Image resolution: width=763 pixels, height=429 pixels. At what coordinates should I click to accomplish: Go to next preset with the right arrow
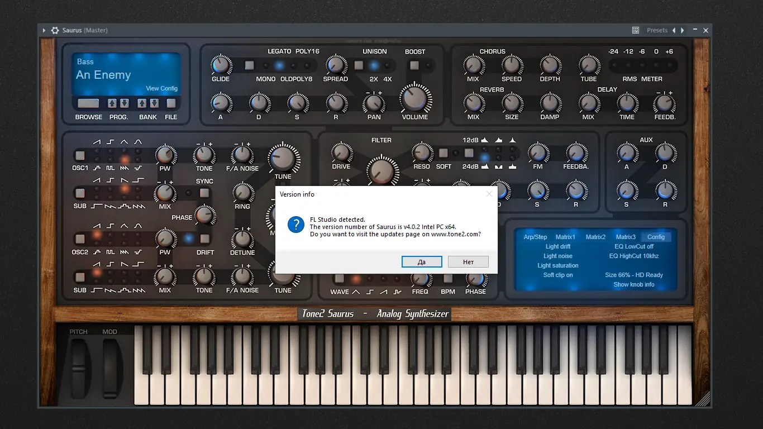pyautogui.click(x=681, y=30)
